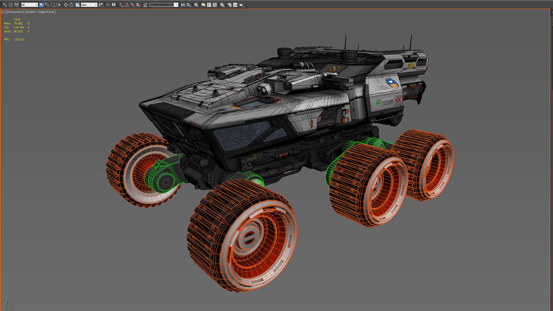Open the 'View' reference coordinate dropdown
The image size is (553, 311).
tap(89, 5)
